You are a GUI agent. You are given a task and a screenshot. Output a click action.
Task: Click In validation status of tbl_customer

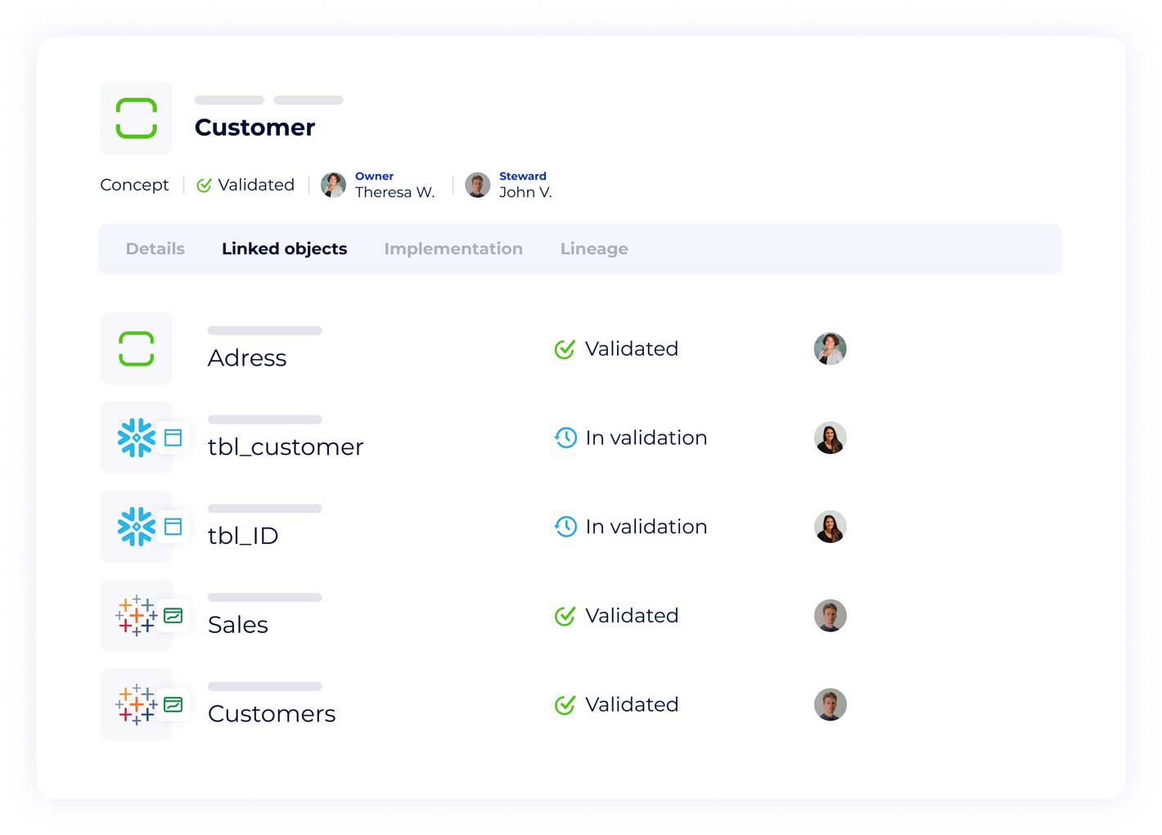(646, 438)
